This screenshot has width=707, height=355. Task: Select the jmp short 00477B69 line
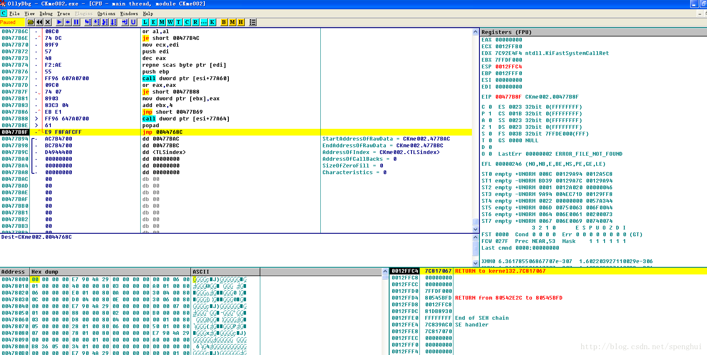236,112
